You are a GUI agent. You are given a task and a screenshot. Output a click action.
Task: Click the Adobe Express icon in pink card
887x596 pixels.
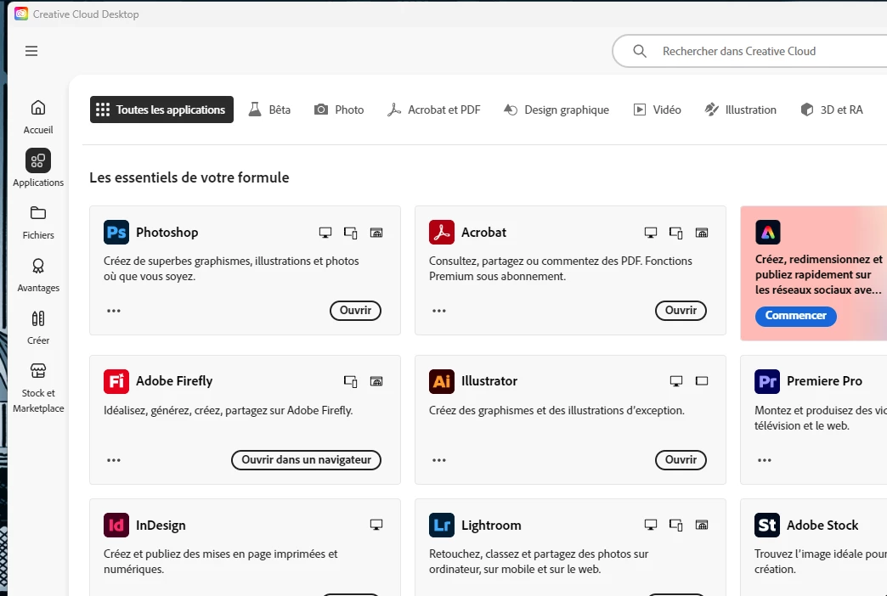click(x=768, y=233)
